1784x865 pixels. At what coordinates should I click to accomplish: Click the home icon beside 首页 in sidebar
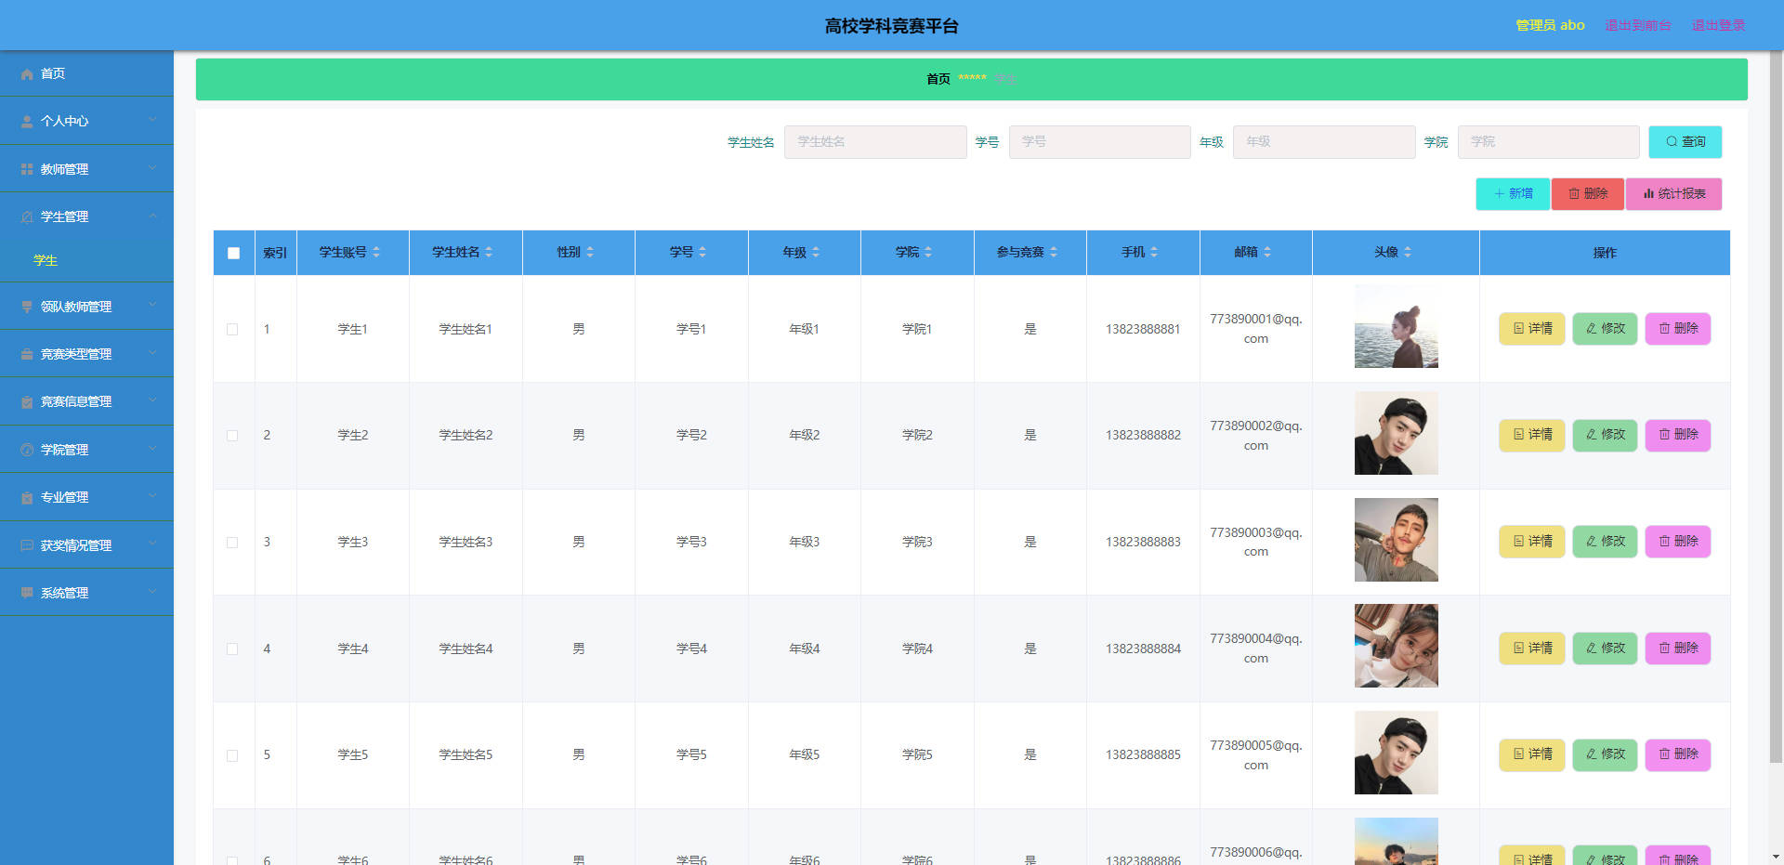27,74
